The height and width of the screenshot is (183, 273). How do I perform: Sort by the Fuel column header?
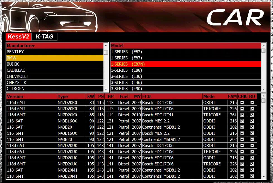(x=124, y=97)
